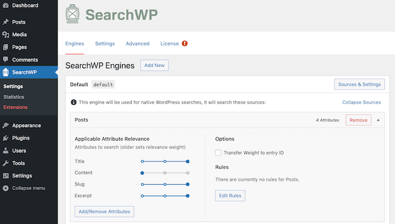Click the Collapse menu arrow icon
Screen dimensions: 395x224
(6, 188)
